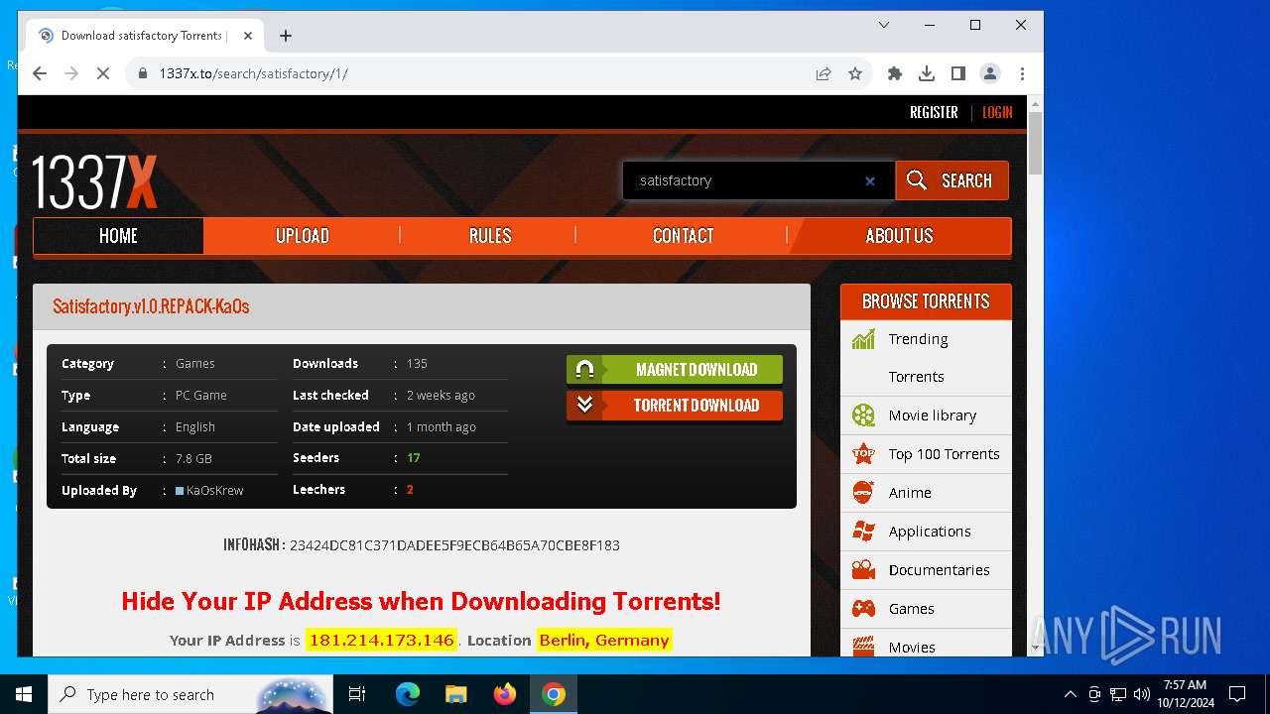This screenshot has width=1270, height=714.
Task: Click the Games controller icon
Action: pyautogui.click(x=863, y=609)
